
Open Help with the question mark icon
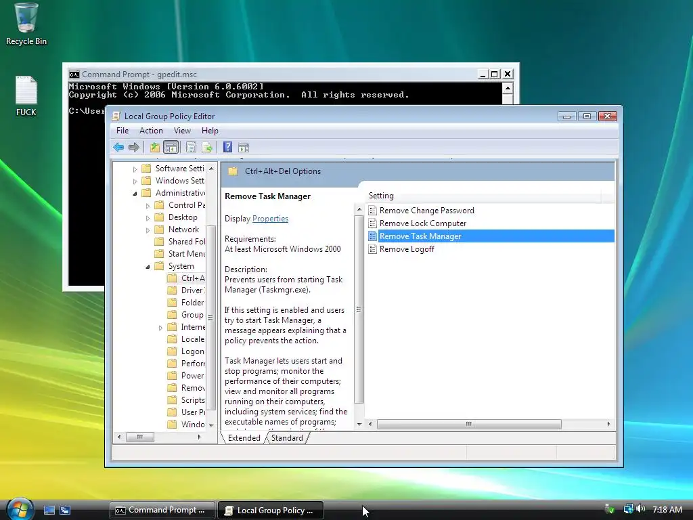click(227, 147)
